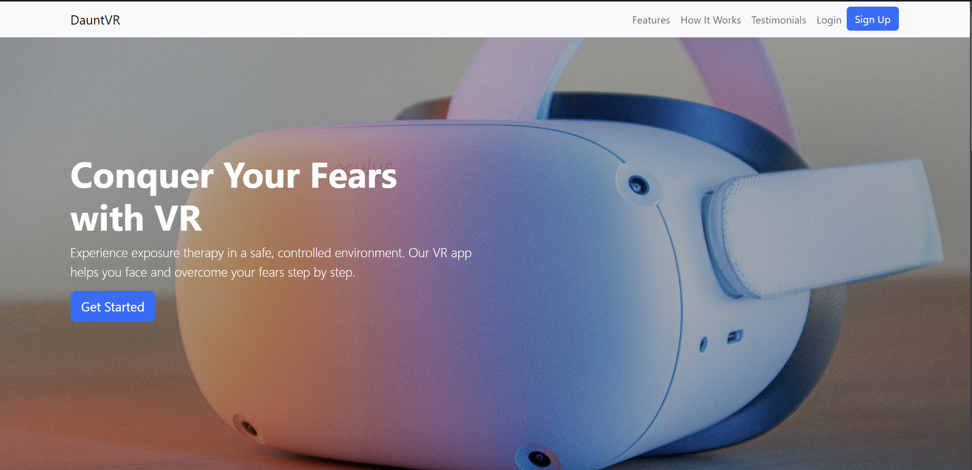Click the bottom-left camera sensor on headset
This screenshot has height=470, width=972.
coord(248,427)
